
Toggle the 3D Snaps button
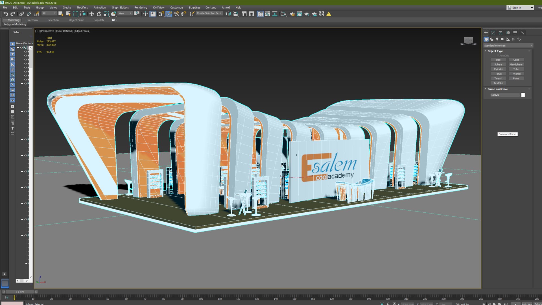tap(161, 14)
